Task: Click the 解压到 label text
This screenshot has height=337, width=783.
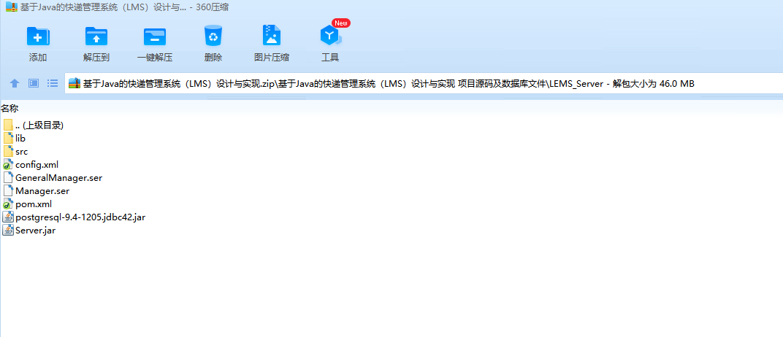Action: (x=96, y=58)
